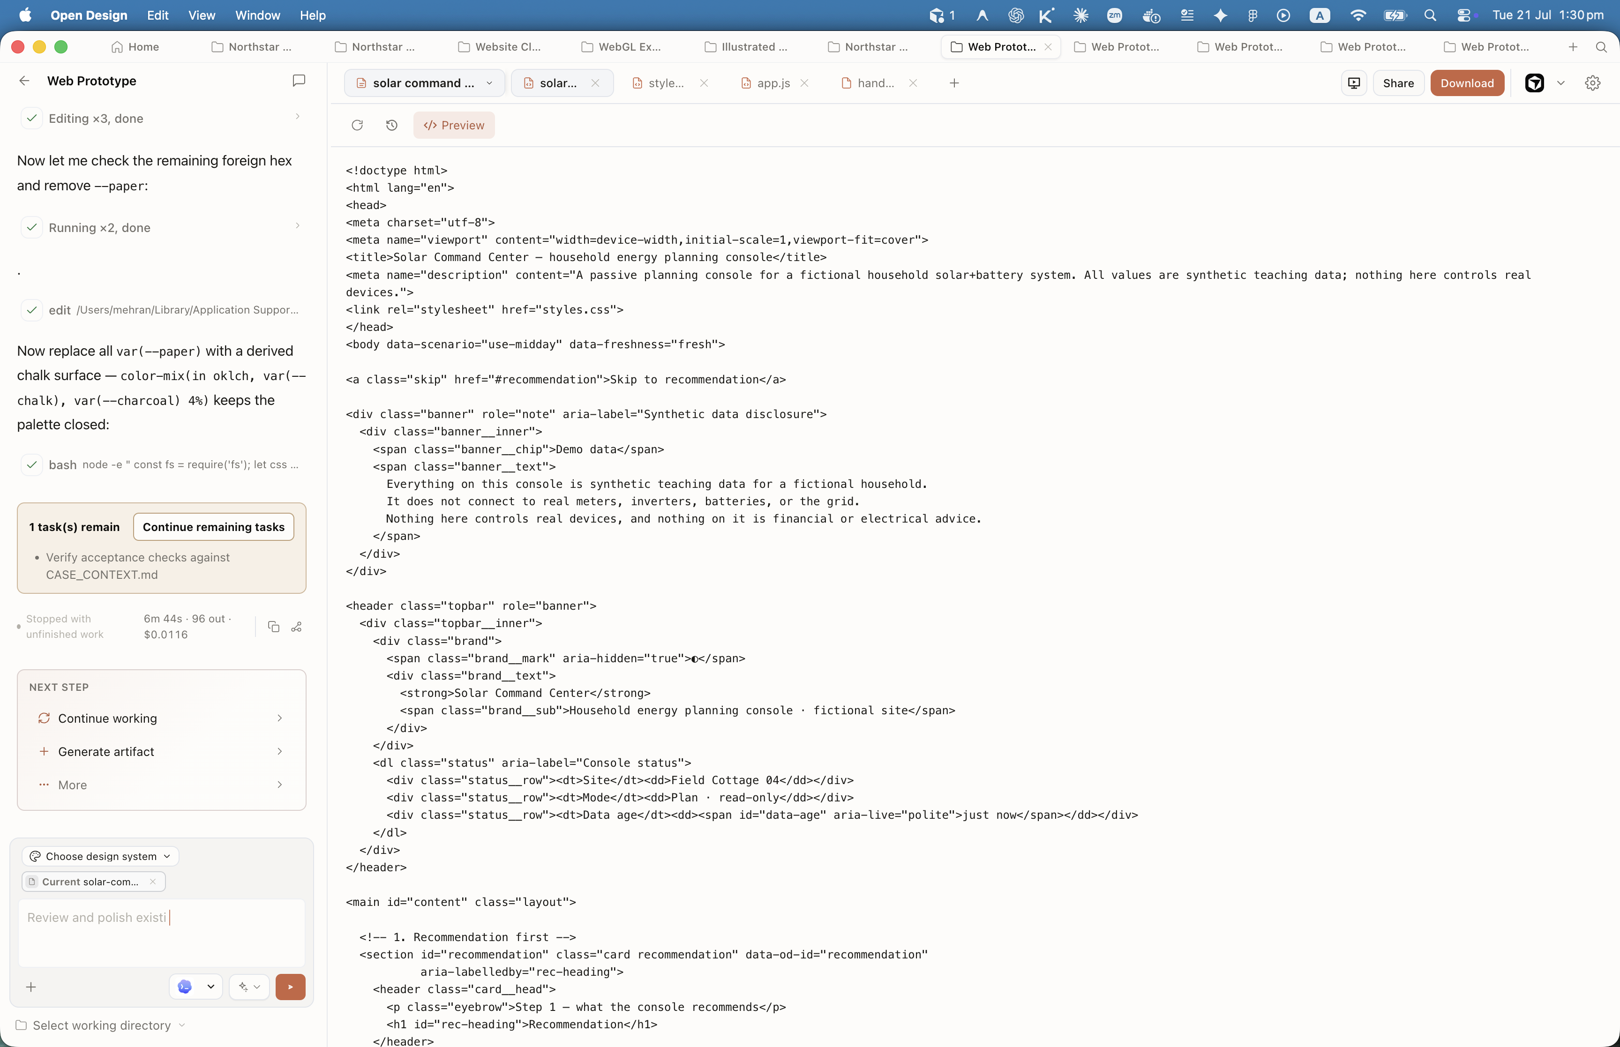Search tabs with magnifier icon

pos(1601,47)
